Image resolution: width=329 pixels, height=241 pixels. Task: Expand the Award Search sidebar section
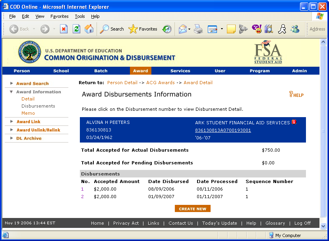(x=12, y=83)
